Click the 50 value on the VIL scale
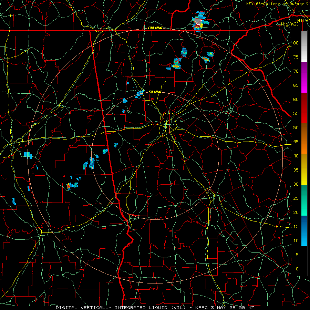 click(x=296, y=128)
